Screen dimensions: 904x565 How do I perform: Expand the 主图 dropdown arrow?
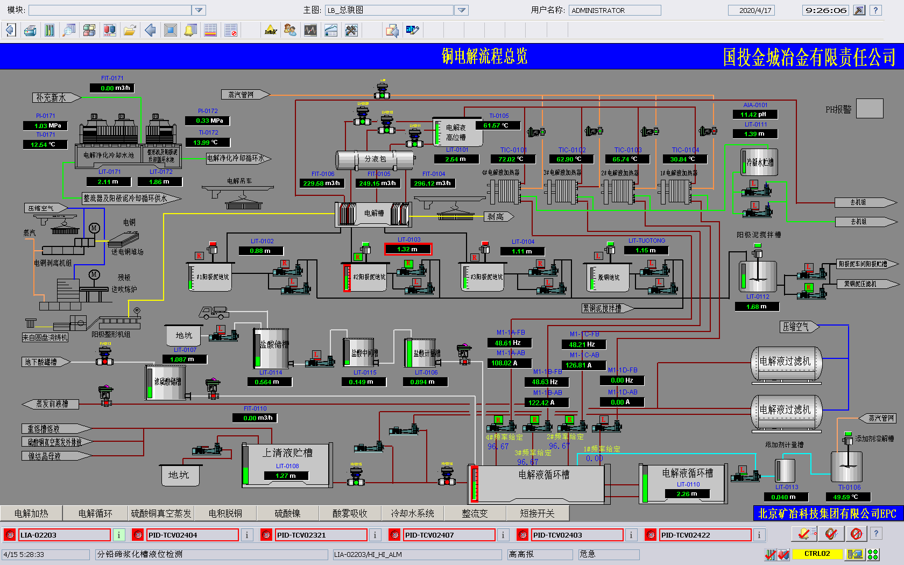pos(462,10)
